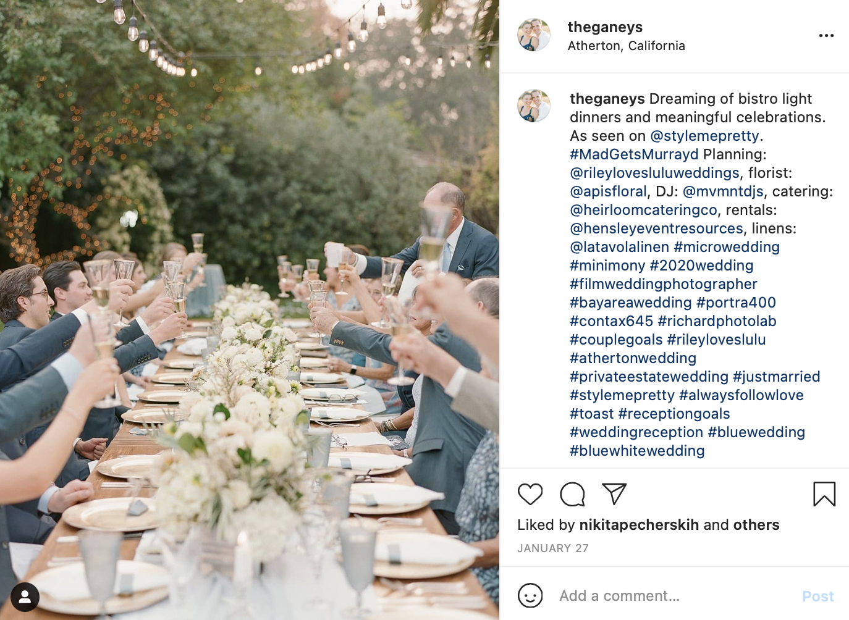Submit comment with Post button
Viewport: 849px width, 620px height.
817,597
